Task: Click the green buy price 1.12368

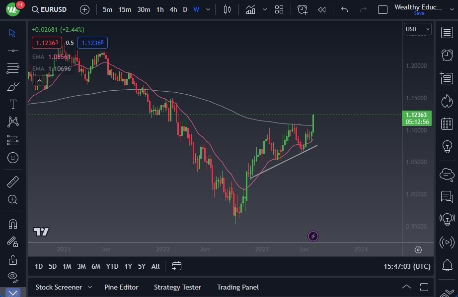Action: click(92, 43)
